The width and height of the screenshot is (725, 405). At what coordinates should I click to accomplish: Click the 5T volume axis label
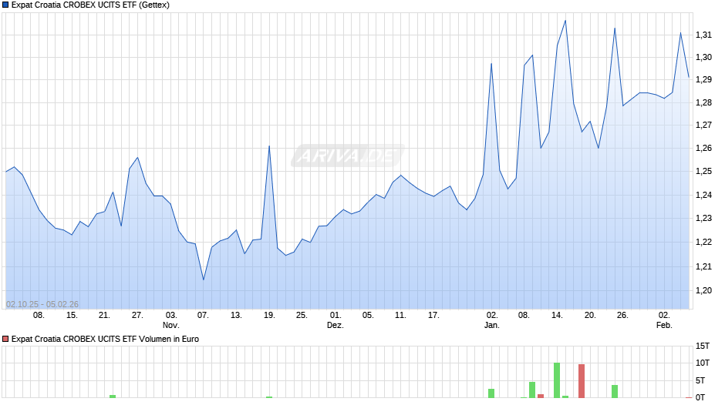pos(700,380)
